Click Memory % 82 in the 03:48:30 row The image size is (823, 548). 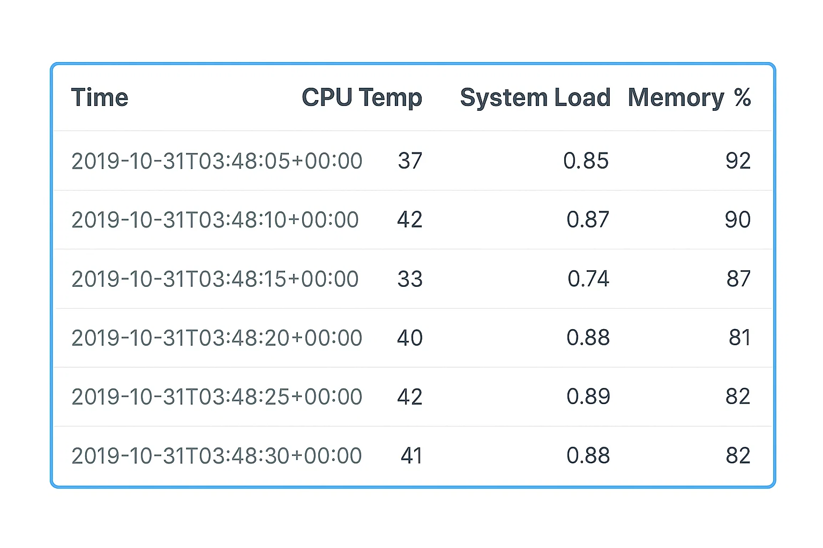(x=738, y=456)
